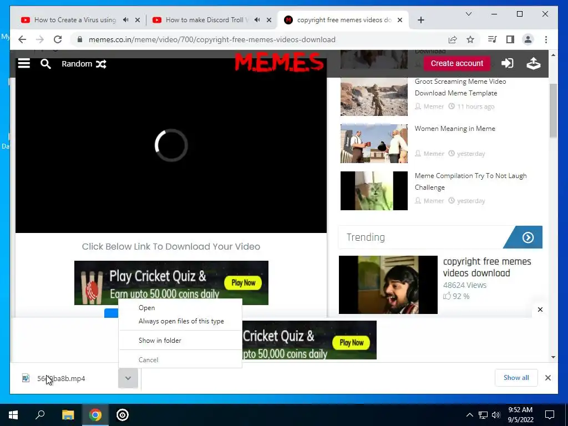Click the circular target app in taskbar

(123, 415)
